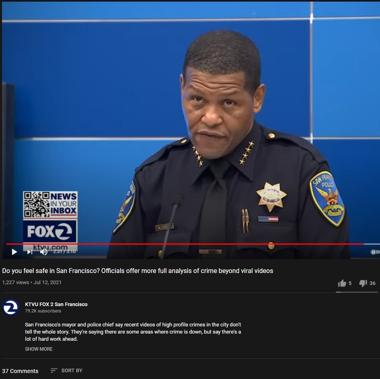
Task: Mute the video volume speaker icon
Action: (x=44, y=252)
